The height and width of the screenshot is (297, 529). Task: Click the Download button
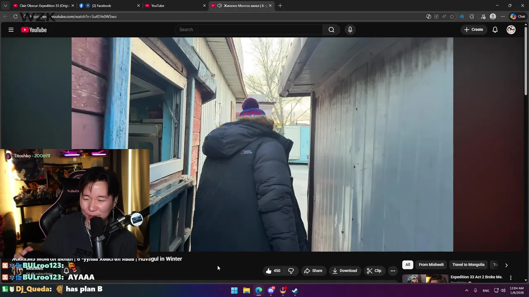(x=344, y=271)
